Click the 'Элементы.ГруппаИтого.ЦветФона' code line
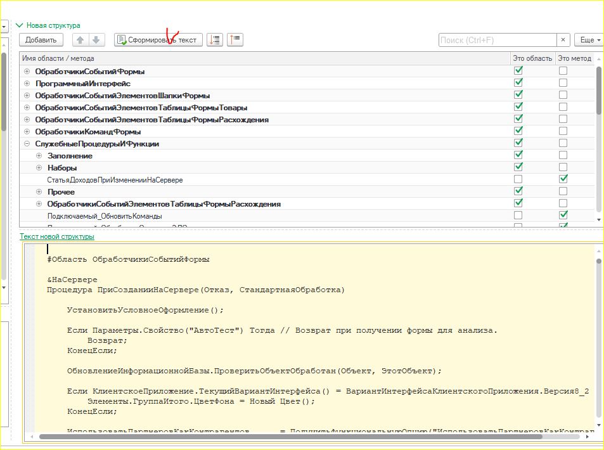The height and width of the screenshot is (450, 604). (201, 401)
